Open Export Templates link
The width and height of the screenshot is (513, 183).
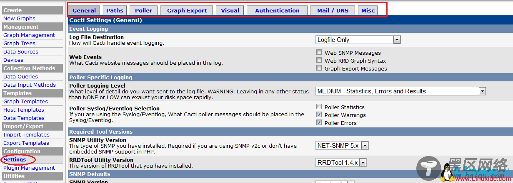26,143
